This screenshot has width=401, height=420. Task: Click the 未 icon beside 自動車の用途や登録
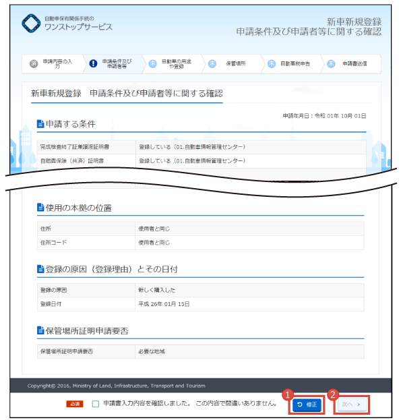click(152, 63)
